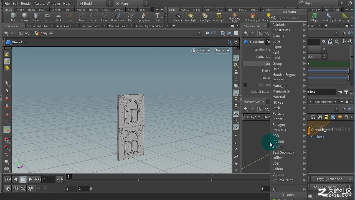Select the Circle shelf tool
Image resolution: width=355 pixels, height=200 pixels.
pos(93,17)
